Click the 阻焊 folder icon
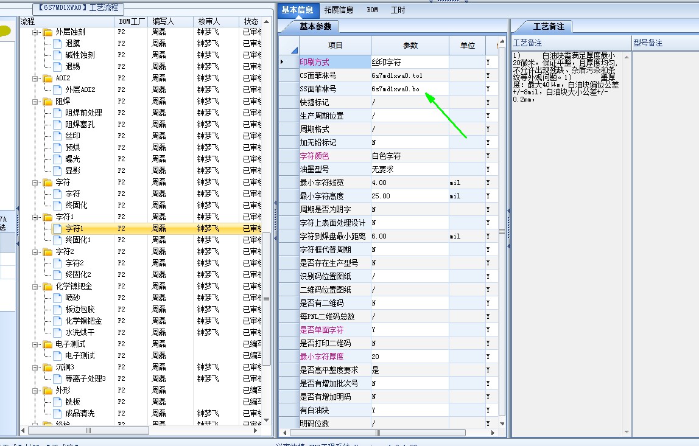This screenshot has width=699, height=446. [x=47, y=102]
